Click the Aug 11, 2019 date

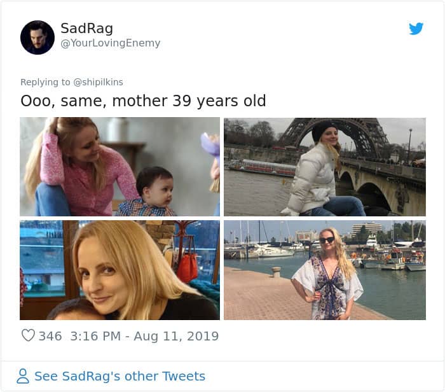176,335
